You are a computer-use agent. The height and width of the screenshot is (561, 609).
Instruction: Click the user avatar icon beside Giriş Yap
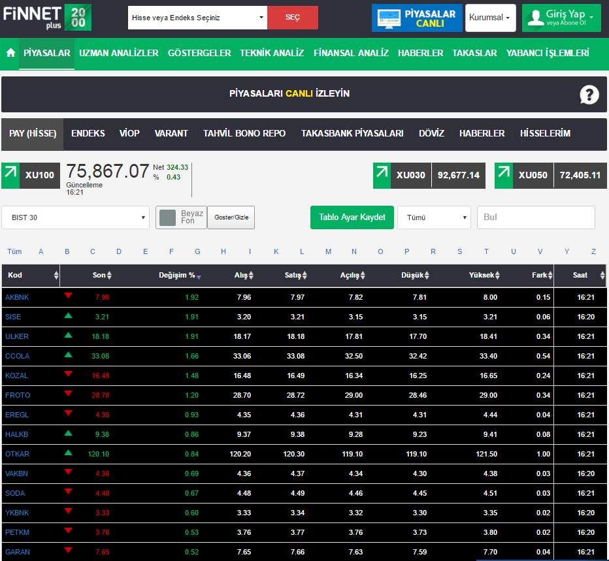point(536,18)
